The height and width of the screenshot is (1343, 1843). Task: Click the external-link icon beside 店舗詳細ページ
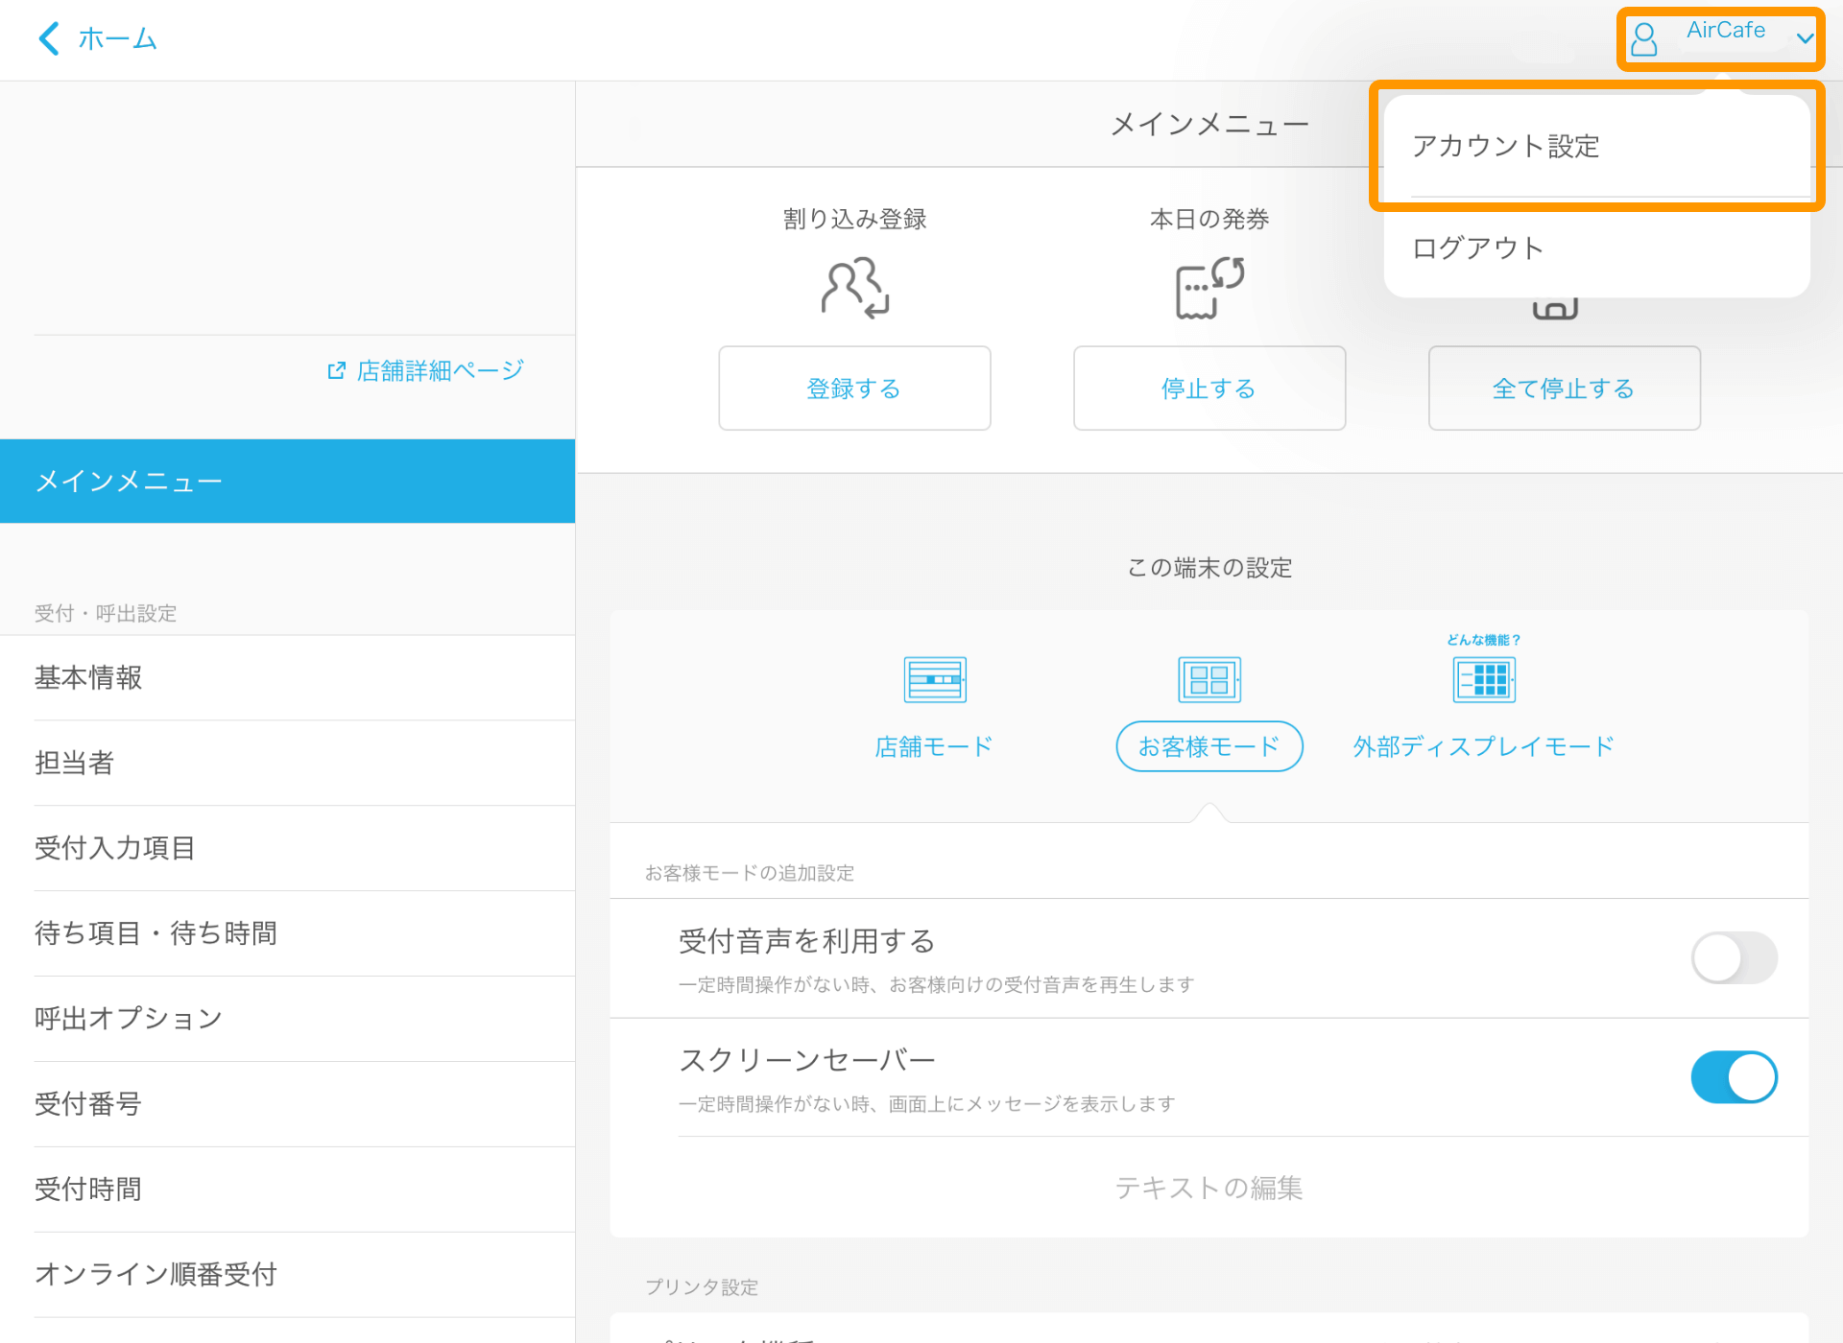click(335, 369)
